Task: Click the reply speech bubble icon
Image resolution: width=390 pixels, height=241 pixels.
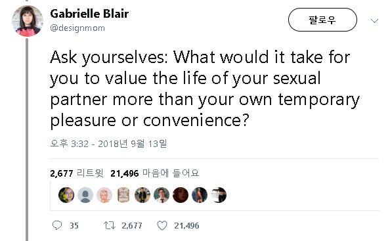Action: click(57, 225)
